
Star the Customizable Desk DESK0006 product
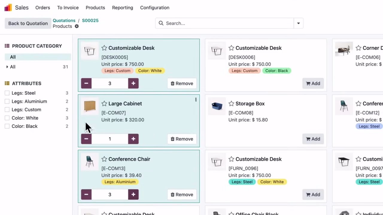point(231,48)
